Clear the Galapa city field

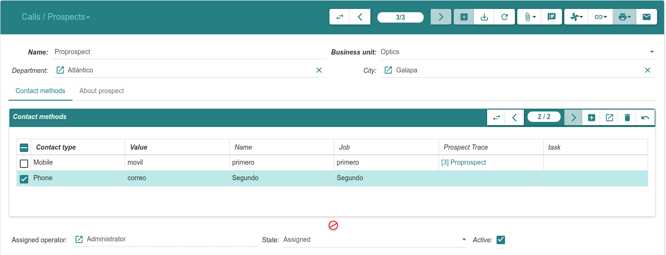[x=647, y=70]
